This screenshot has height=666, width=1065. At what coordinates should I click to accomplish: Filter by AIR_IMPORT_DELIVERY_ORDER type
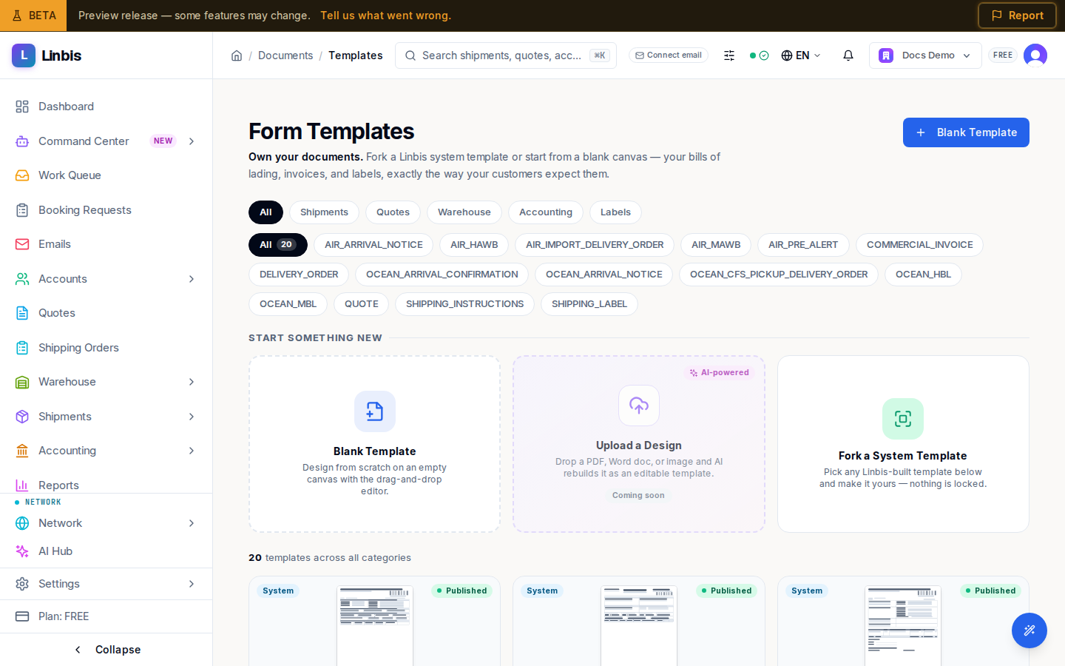pos(595,245)
